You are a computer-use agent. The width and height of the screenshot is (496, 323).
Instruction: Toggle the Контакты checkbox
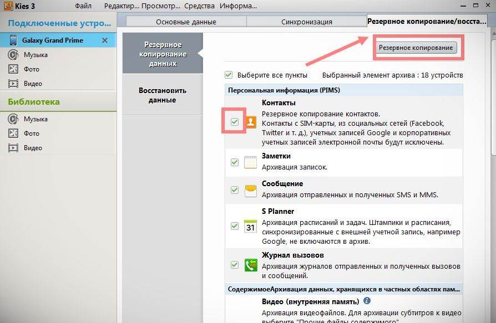coord(235,122)
